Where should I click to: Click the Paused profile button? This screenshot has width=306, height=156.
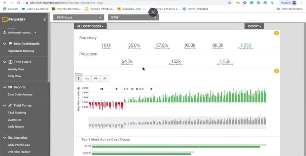pos(288,3)
